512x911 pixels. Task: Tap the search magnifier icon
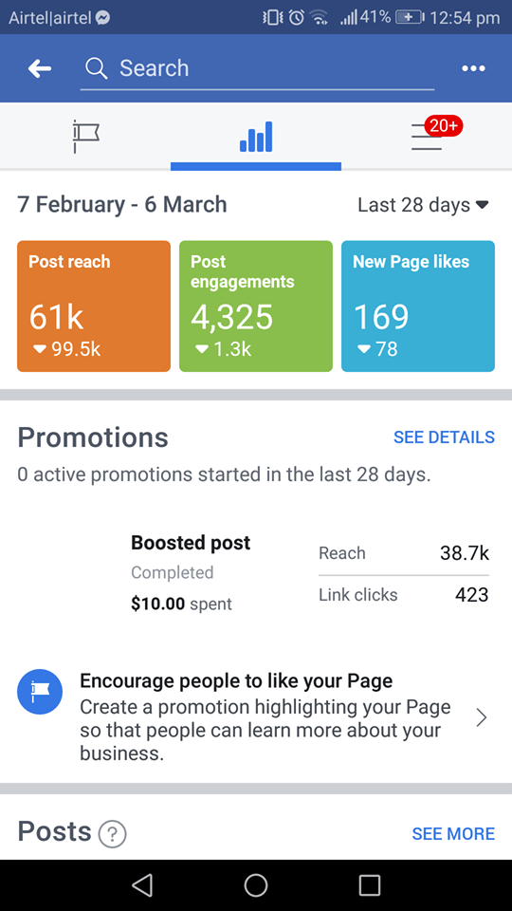(x=97, y=68)
